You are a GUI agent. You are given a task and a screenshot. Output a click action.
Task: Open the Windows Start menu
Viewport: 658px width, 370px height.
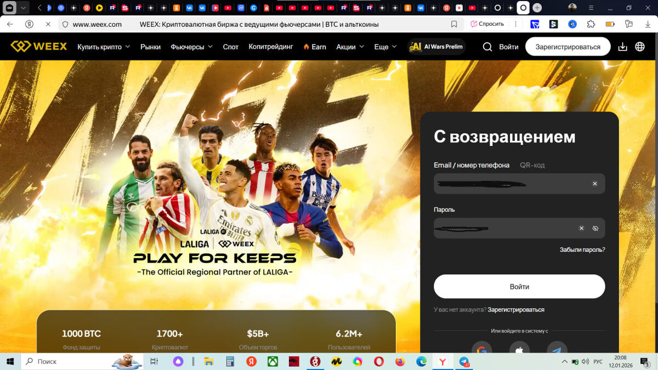coord(9,361)
